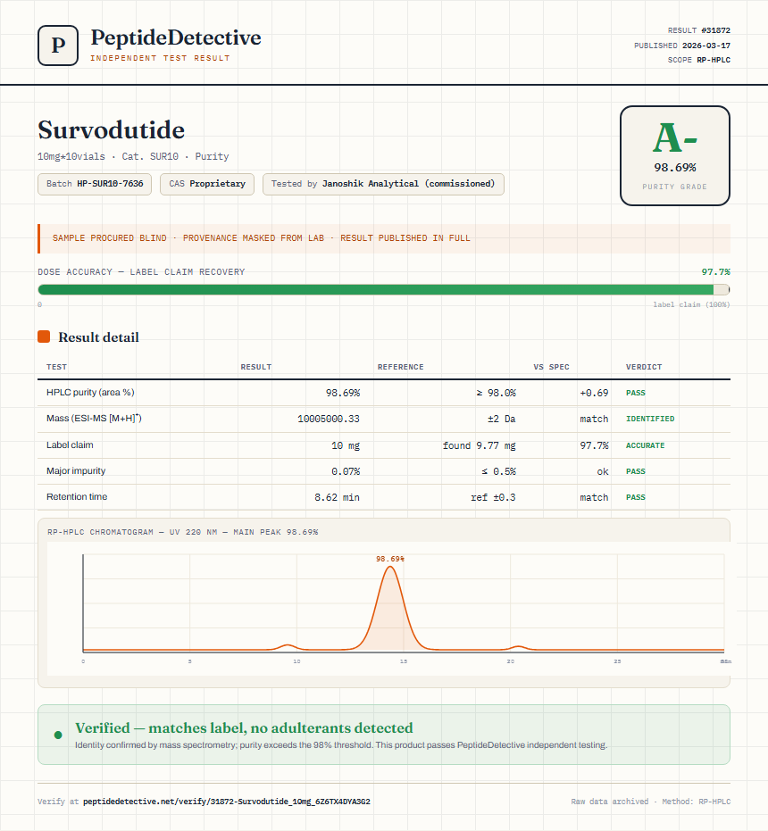Click the CAS Proprietary chip
Image resolution: width=768 pixels, height=831 pixels.
pyautogui.click(x=207, y=184)
